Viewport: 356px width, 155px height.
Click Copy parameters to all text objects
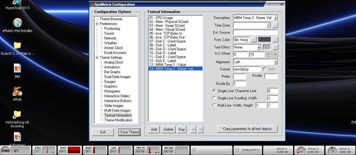tap(248, 129)
